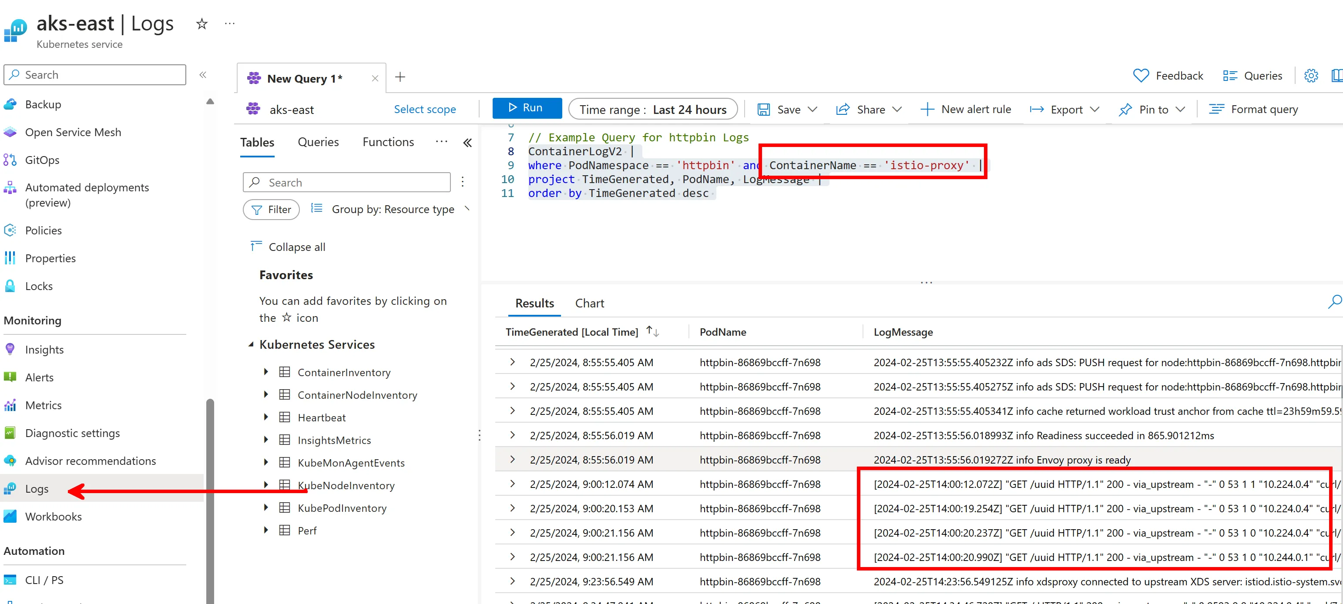
Task: Switch to the Chart tab
Action: point(589,303)
